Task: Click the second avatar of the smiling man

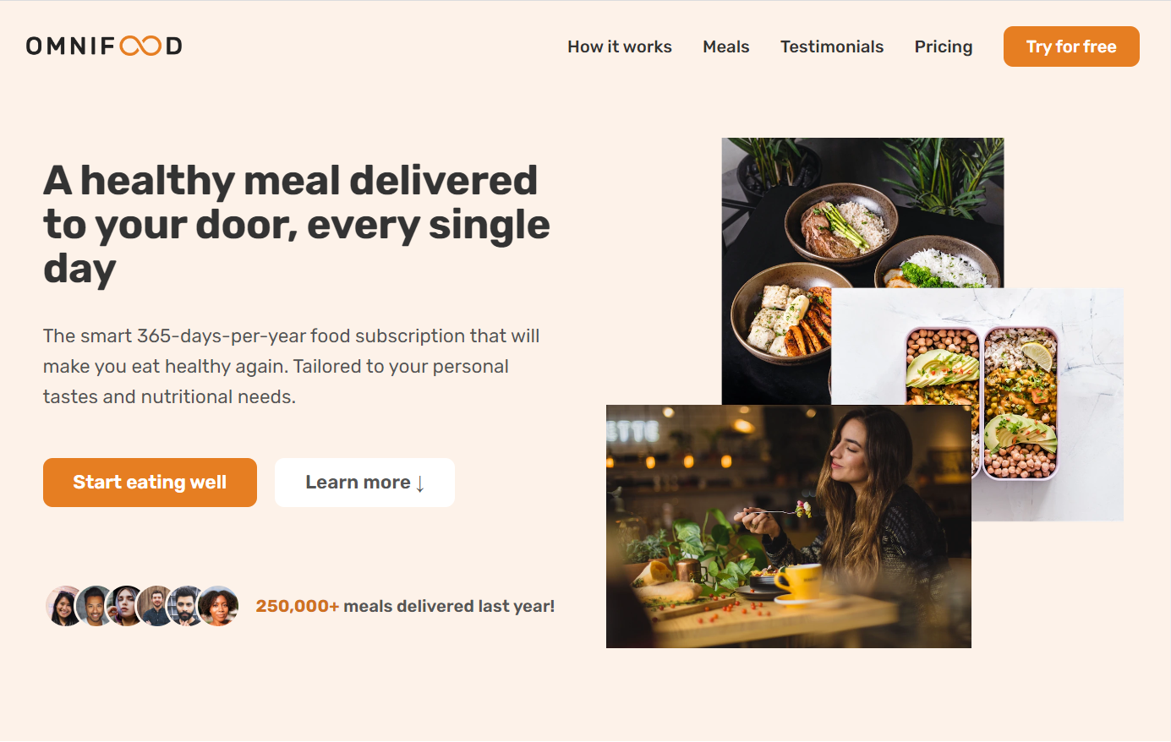Action: [95, 606]
